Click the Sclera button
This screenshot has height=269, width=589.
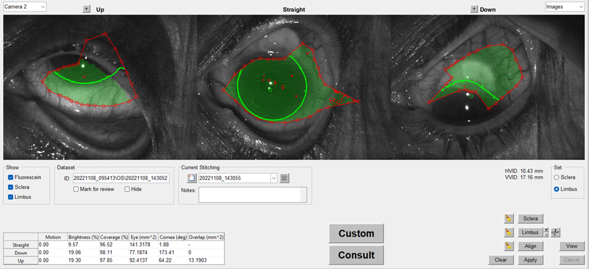[x=531, y=218]
